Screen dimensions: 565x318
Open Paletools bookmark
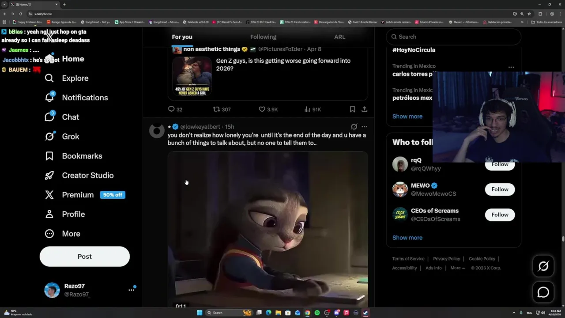click(x=196, y=22)
